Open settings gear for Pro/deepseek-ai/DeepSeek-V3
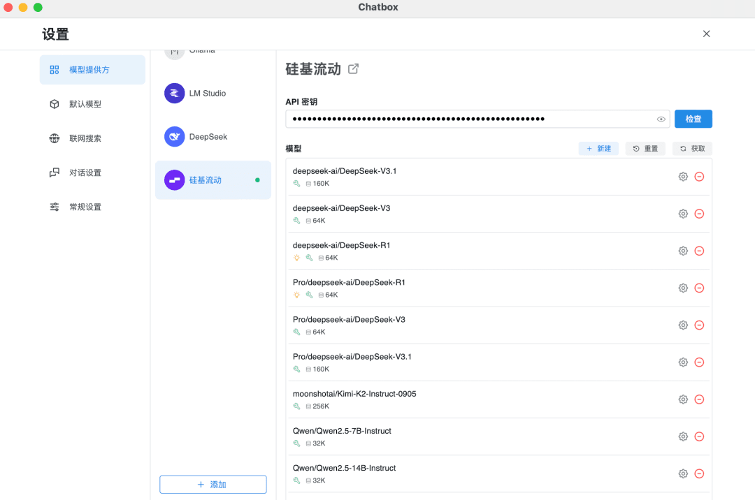The height and width of the screenshot is (500, 755). click(683, 325)
